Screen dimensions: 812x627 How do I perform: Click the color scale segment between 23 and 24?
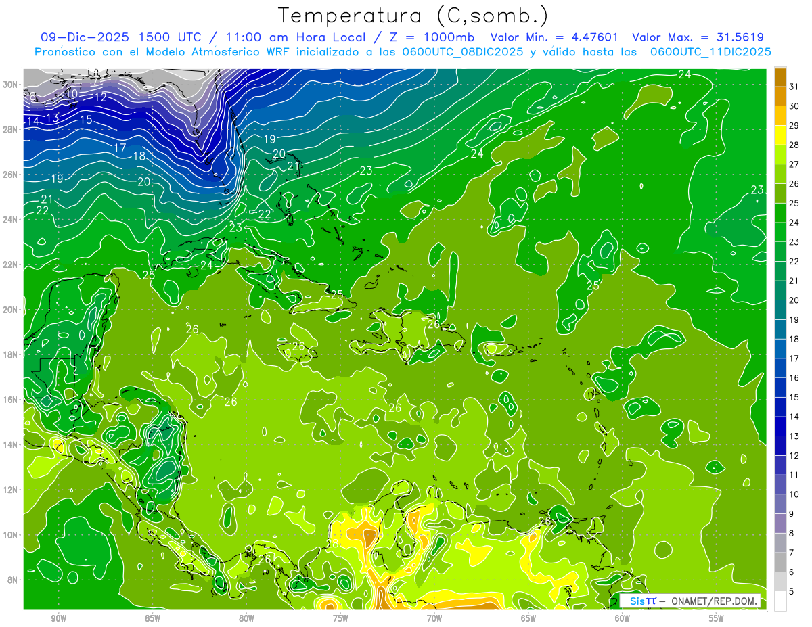coord(780,232)
